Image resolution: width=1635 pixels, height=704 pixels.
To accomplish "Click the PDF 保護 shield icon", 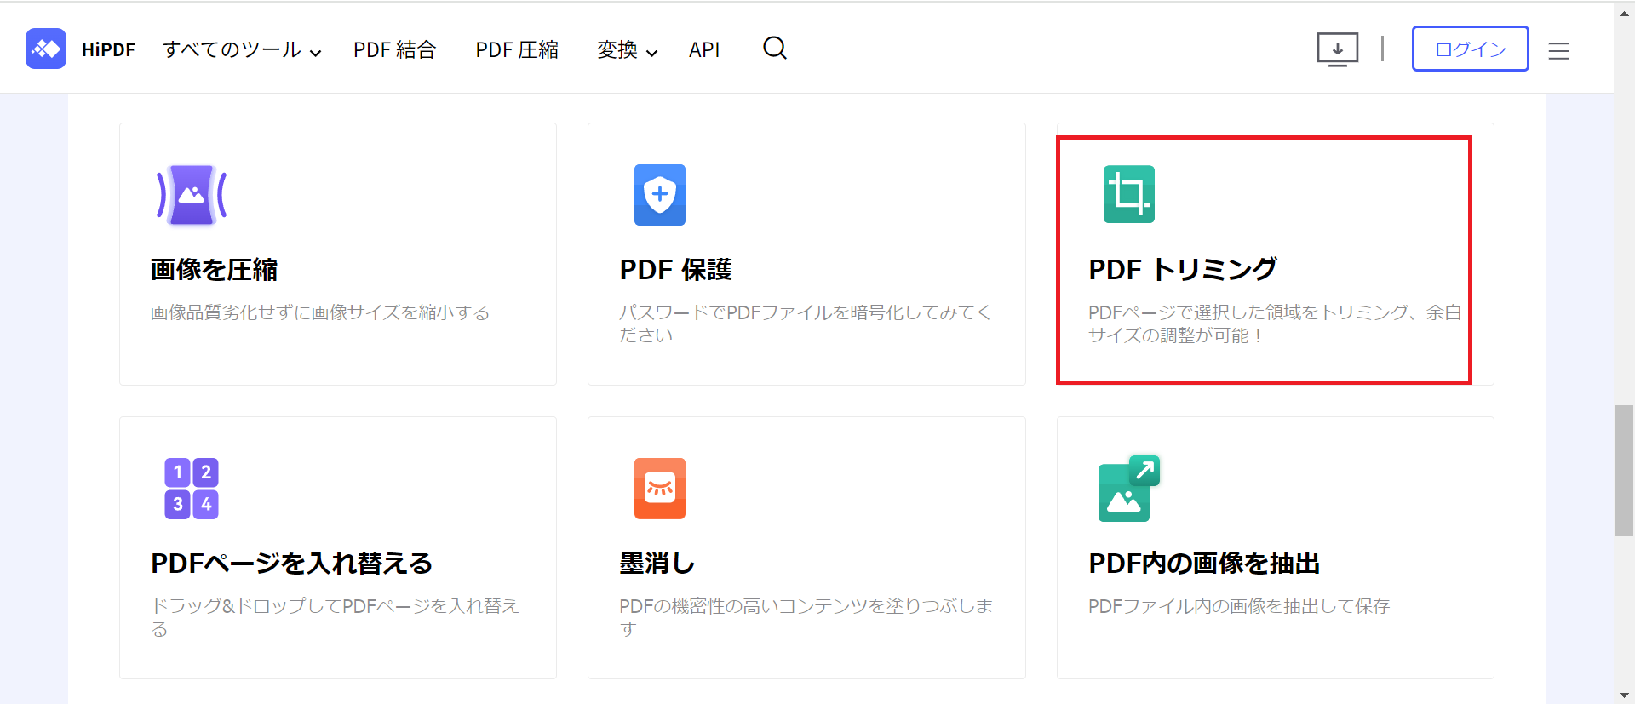I will coord(660,195).
